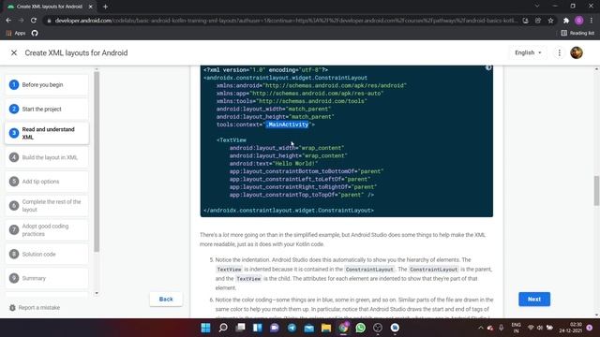Image resolution: width=600 pixels, height=337 pixels.
Task: Open the tab search chevron
Action: tap(537, 7)
